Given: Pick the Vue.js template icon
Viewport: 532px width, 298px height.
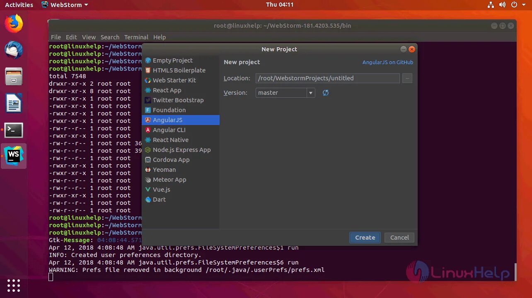Looking at the screenshot, I should (x=148, y=190).
